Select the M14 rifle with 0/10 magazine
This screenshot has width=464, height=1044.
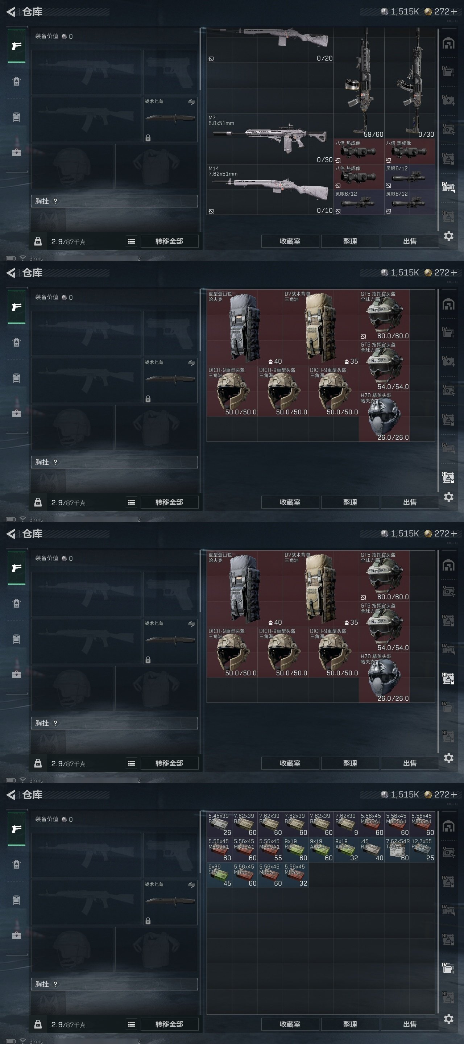coord(270,189)
